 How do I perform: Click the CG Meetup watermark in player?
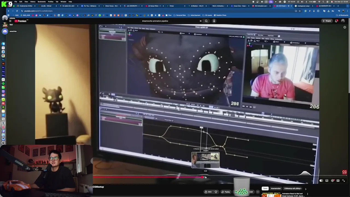345,172
